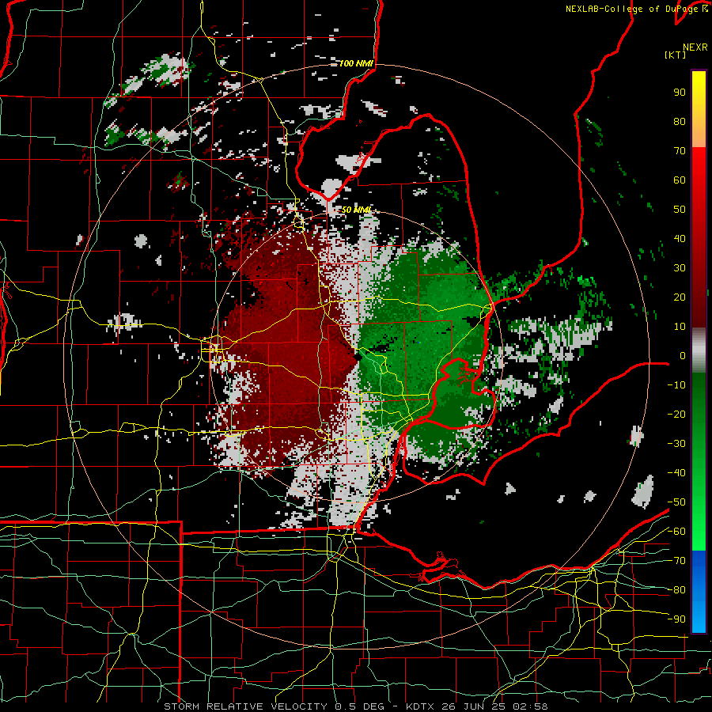Click the red segment of the velocity scale
This screenshot has height=712, width=712.
699,237
